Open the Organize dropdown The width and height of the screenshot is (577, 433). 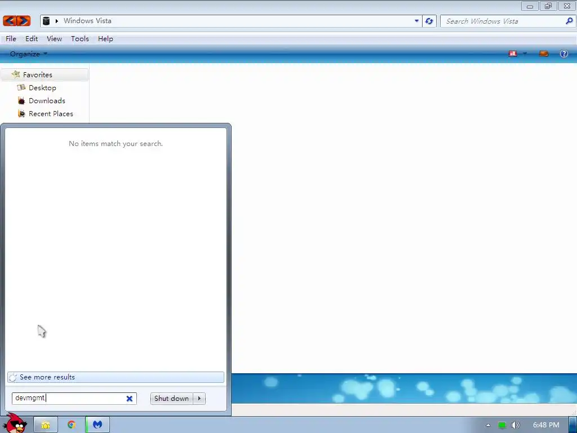click(x=29, y=54)
